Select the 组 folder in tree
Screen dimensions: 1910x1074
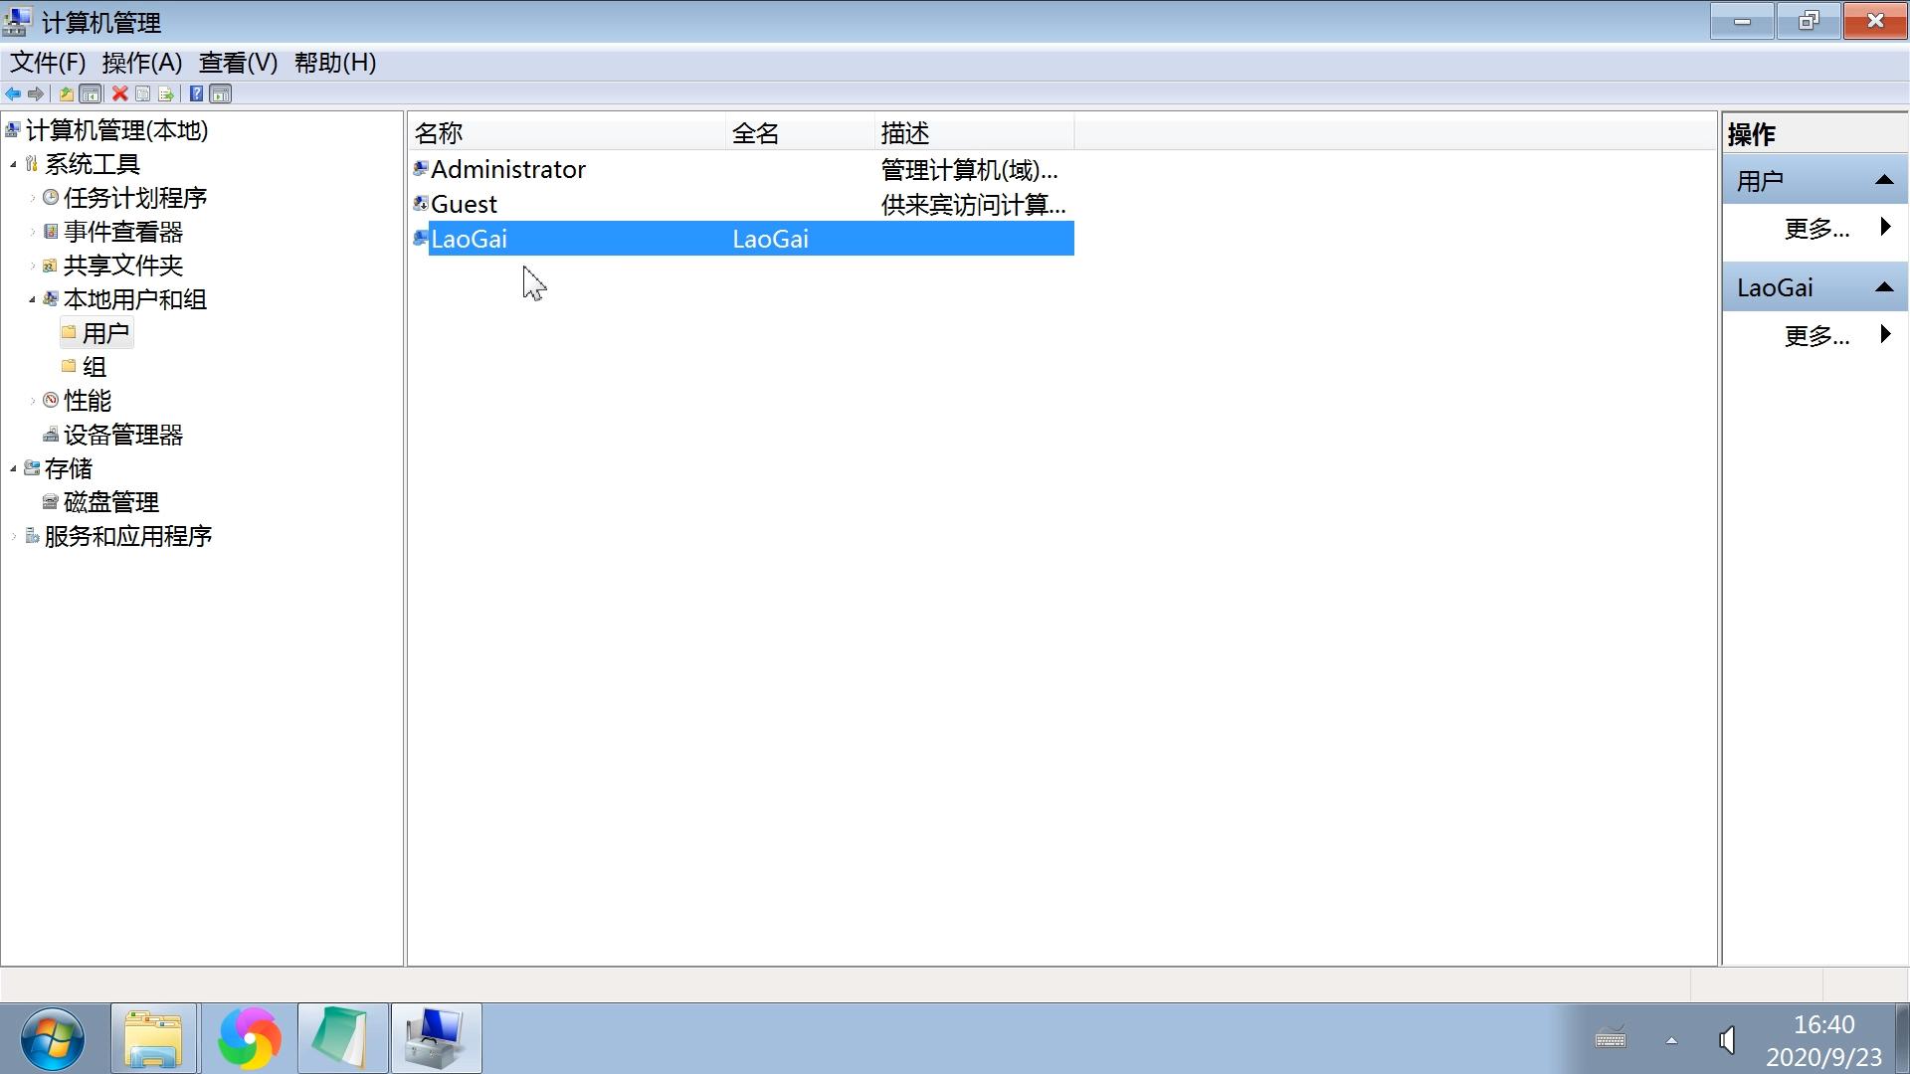pyautogui.click(x=94, y=367)
